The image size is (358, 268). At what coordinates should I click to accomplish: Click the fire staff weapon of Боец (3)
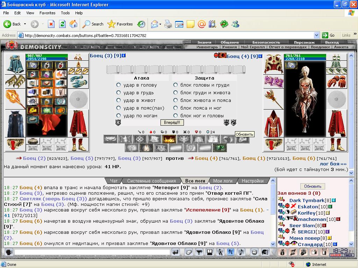(15, 99)
